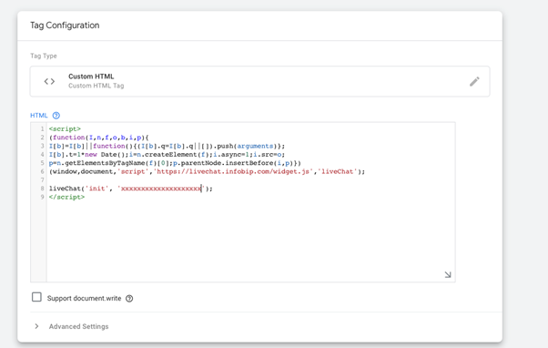Screen dimensions: 548x348
Task: Click the resize handle arrow in HTML editor
Action: pyautogui.click(x=448, y=274)
